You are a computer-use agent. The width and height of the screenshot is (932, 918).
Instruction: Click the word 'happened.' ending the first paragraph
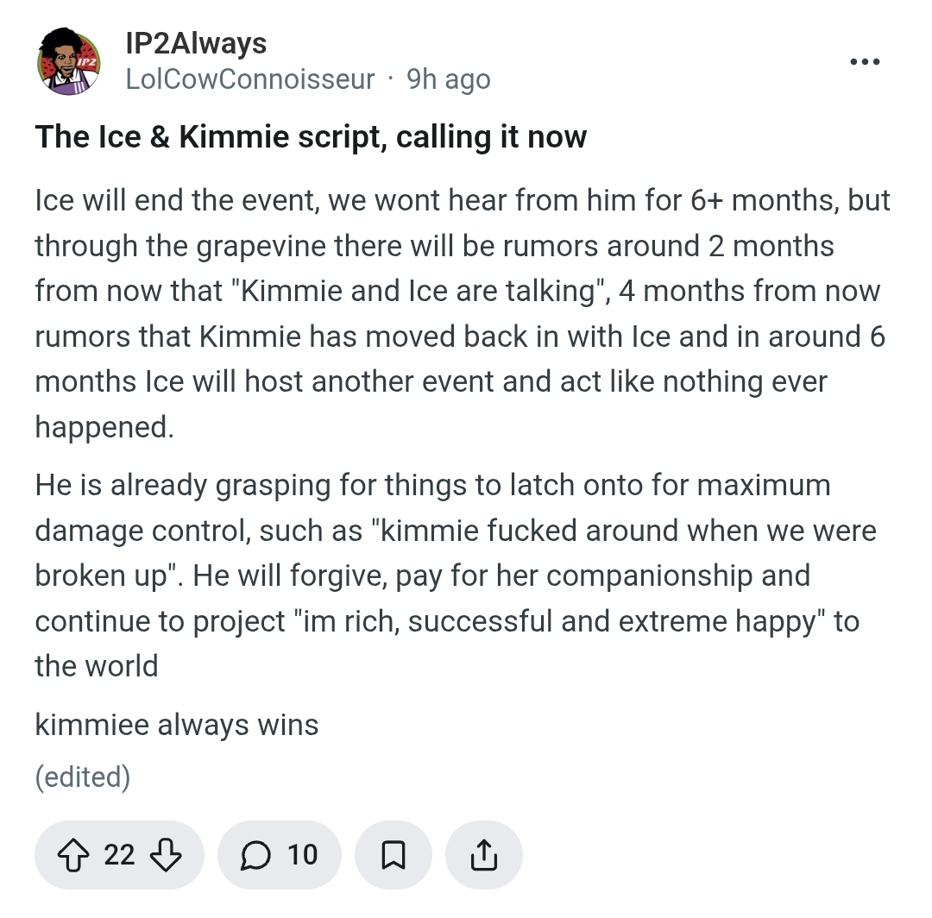tap(104, 428)
